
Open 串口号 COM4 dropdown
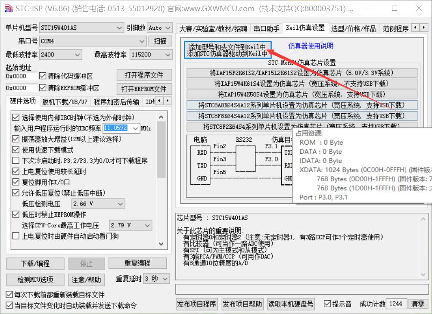[x=93, y=41]
